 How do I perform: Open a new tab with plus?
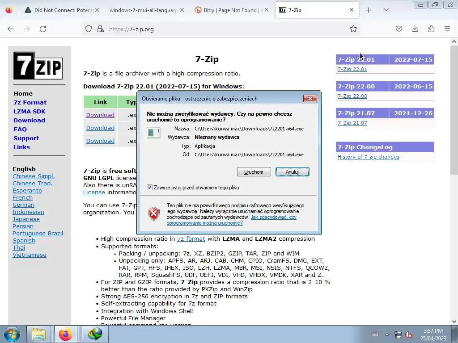pos(369,10)
